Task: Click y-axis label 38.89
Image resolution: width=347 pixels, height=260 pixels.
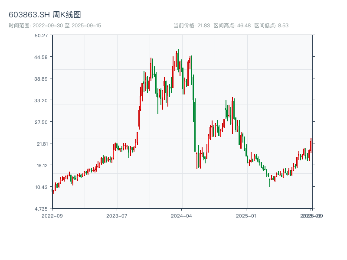Action: (41, 79)
